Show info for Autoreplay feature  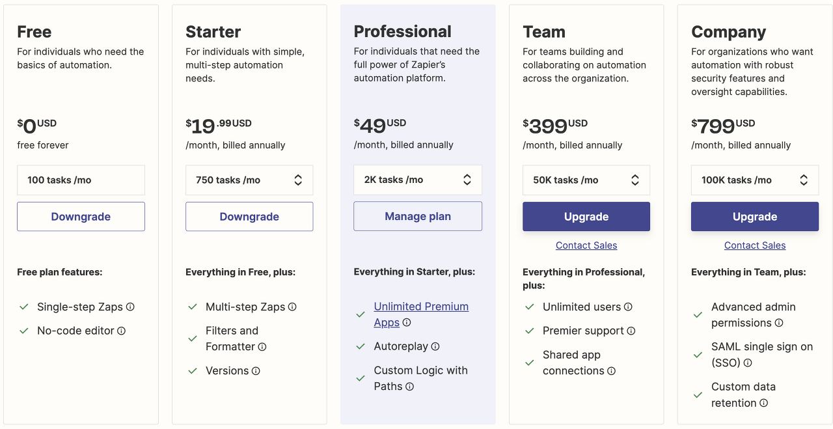tap(435, 347)
